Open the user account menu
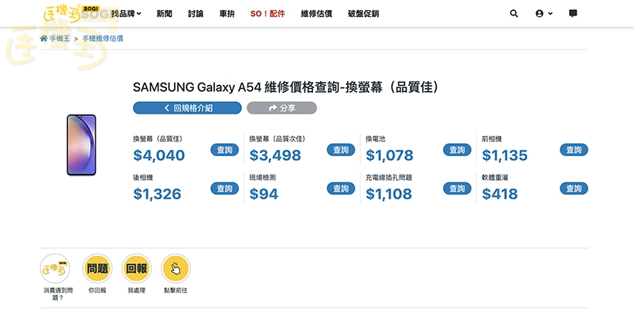 (x=544, y=13)
